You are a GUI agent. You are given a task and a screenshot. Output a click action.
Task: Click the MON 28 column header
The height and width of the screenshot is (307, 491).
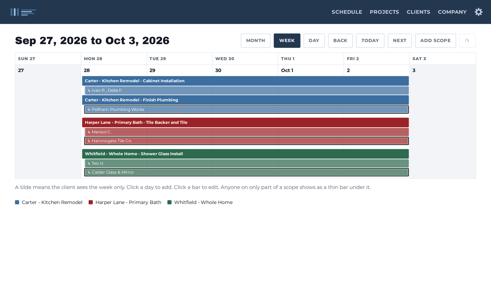(114, 59)
